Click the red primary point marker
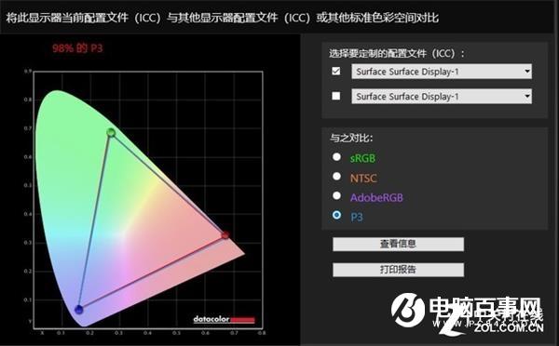This screenshot has width=559, height=346. (225, 235)
